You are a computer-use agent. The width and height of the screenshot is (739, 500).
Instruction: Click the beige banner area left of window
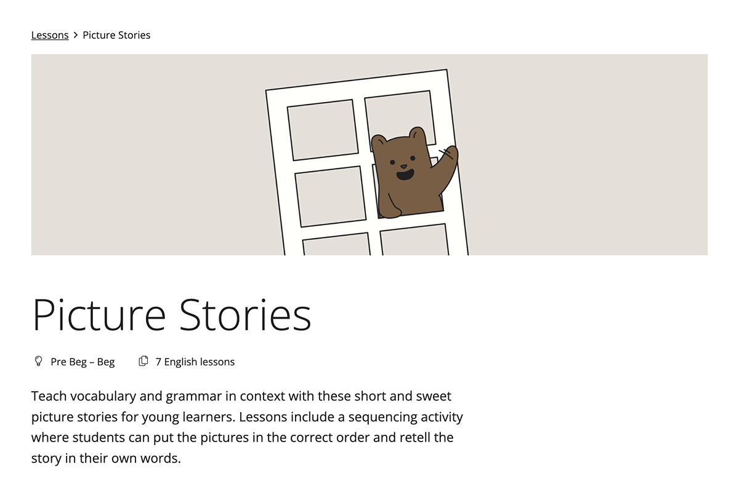[148, 154]
